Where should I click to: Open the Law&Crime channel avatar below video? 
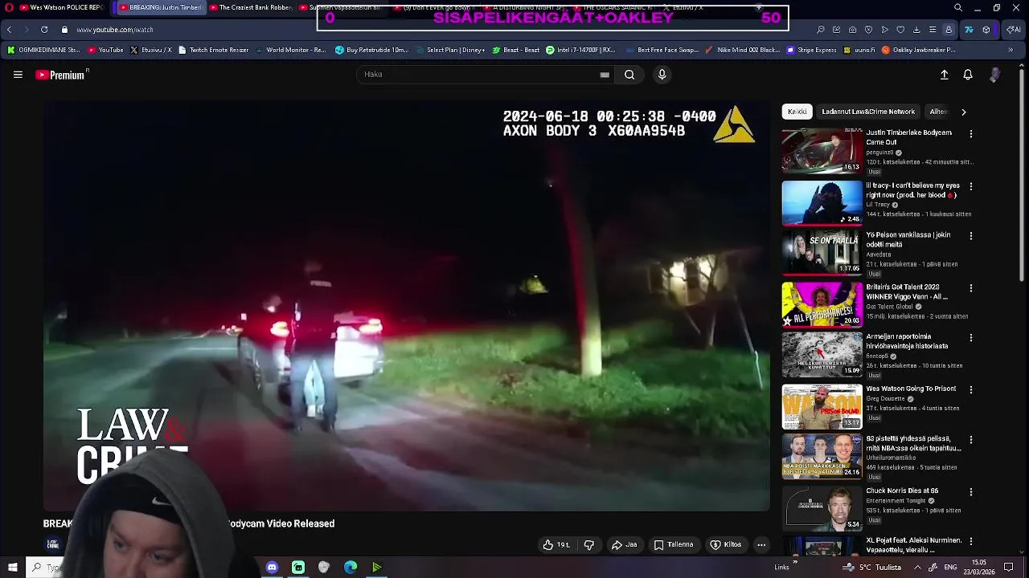click(52, 544)
